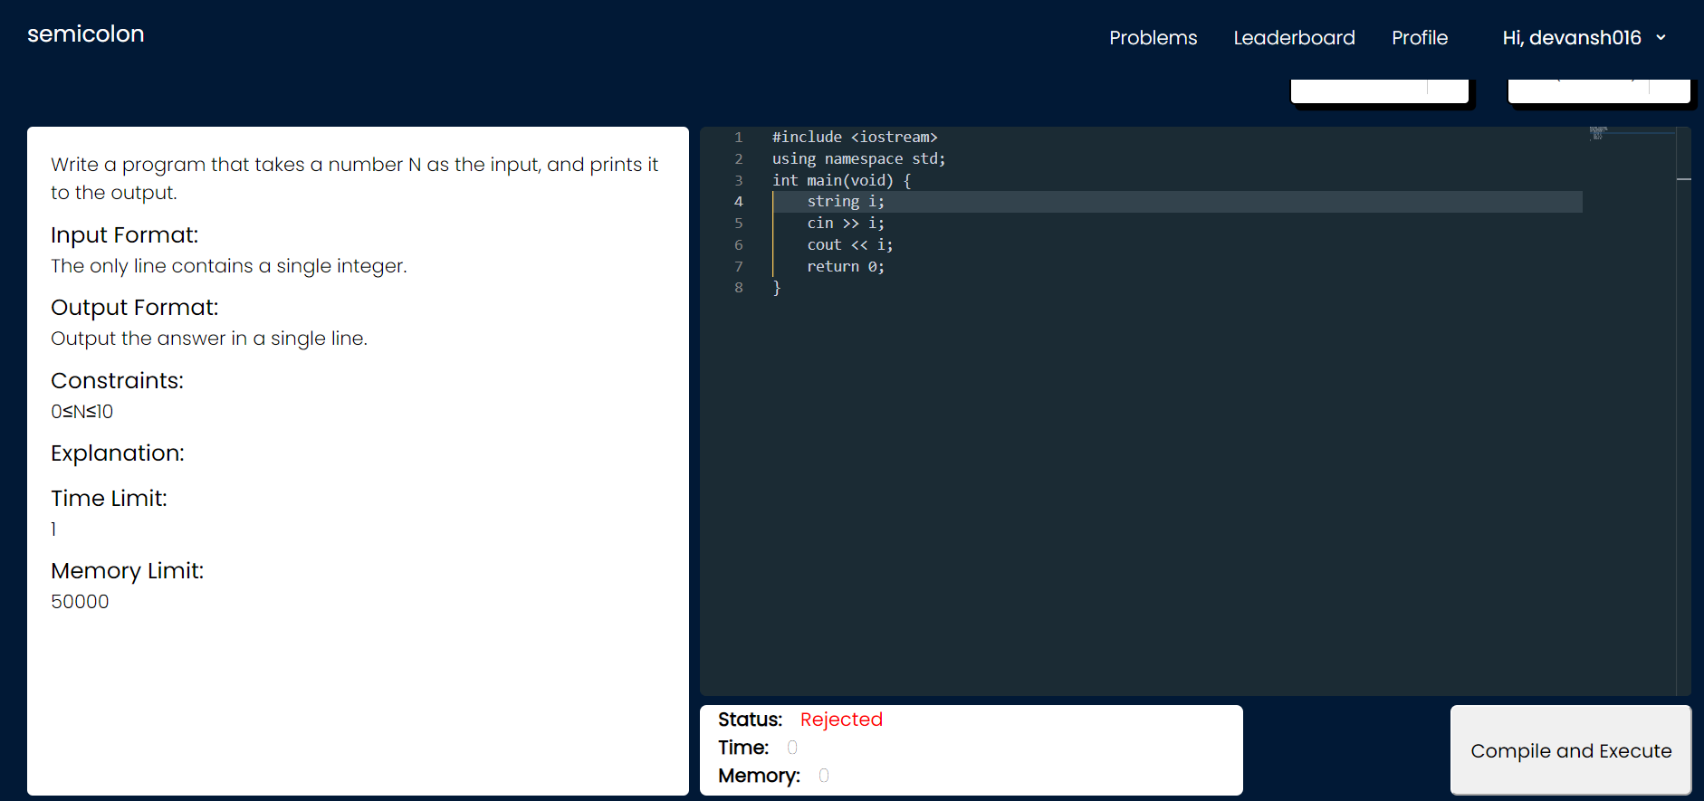Image resolution: width=1704 pixels, height=801 pixels.
Task: Click the semicolon site logo
Action: click(86, 34)
